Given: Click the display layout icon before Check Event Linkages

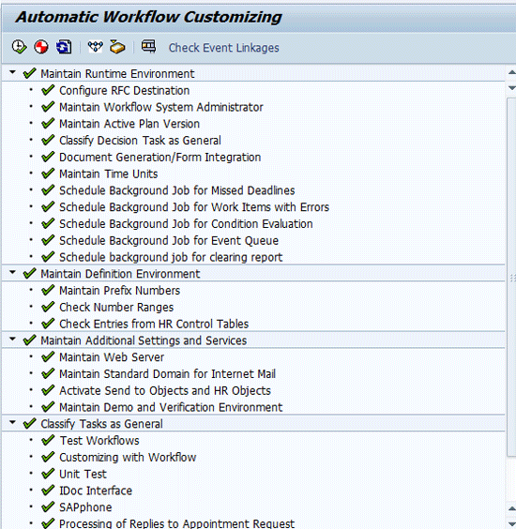Looking at the screenshot, I should coord(148,47).
